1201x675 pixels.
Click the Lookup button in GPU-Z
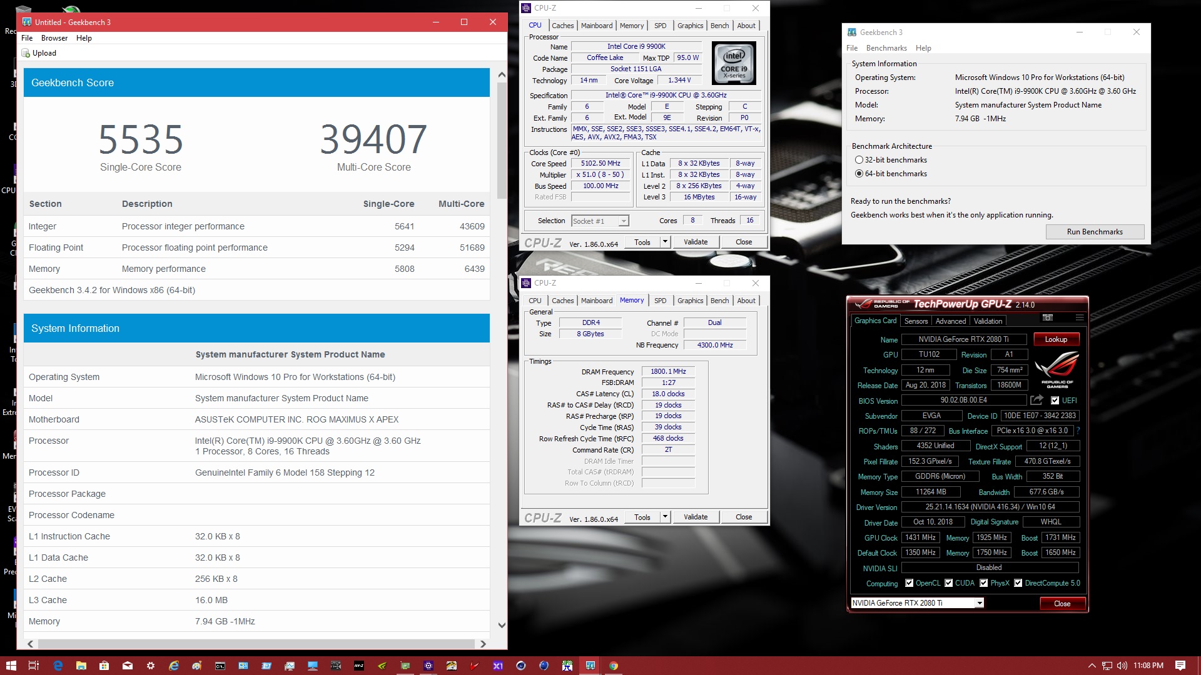1056,339
